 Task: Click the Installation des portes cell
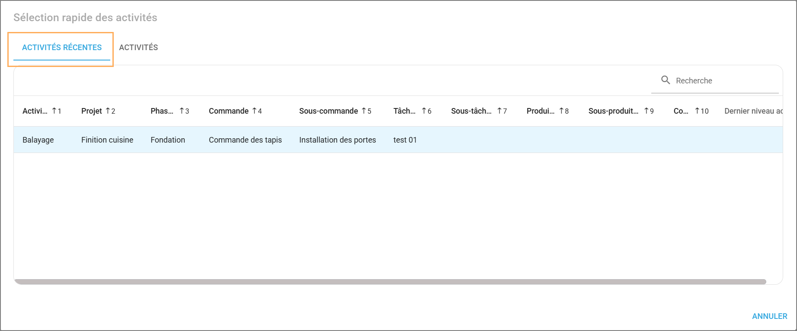[x=338, y=140]
